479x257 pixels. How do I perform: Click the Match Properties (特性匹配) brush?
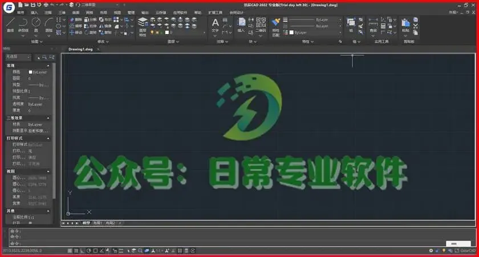click(275, 27)
